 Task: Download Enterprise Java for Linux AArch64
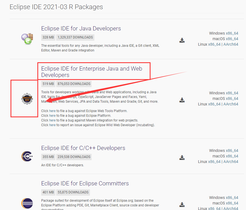point(231,104)
